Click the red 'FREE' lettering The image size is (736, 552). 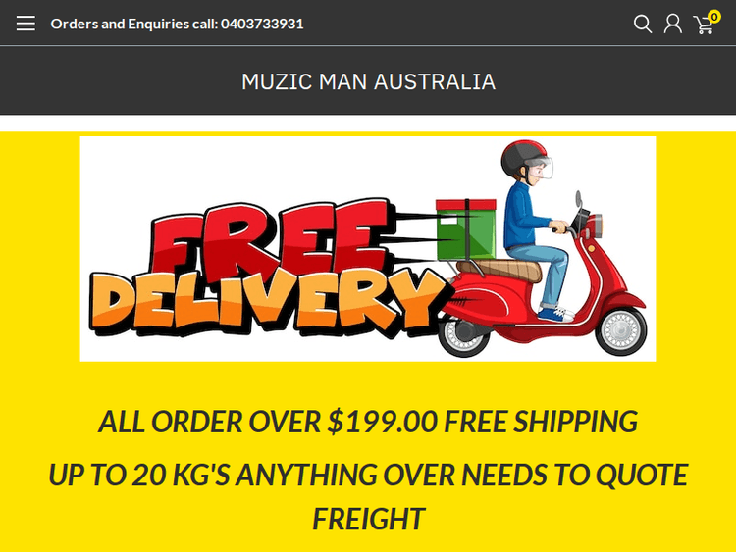(x=272, y=239)
